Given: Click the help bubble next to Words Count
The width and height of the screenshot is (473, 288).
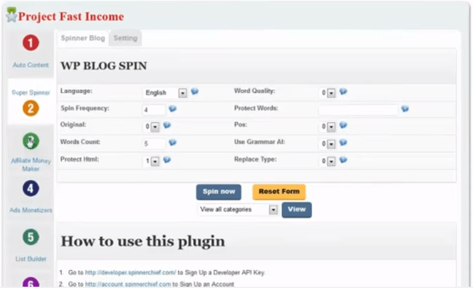Looking at the screenshot, I should click(x=172, y=142).
